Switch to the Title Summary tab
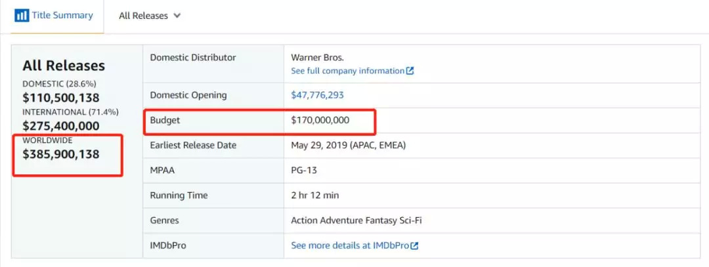The image size is (709, 267). pyautogui.click(x=62, y=15)
